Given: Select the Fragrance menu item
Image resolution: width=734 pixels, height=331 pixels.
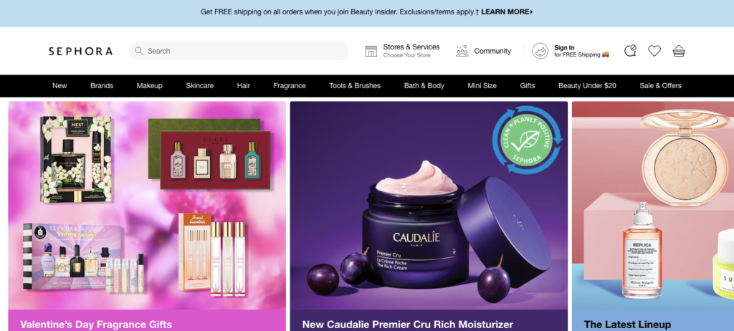Looking at the screenshot, I should point(290,86).
